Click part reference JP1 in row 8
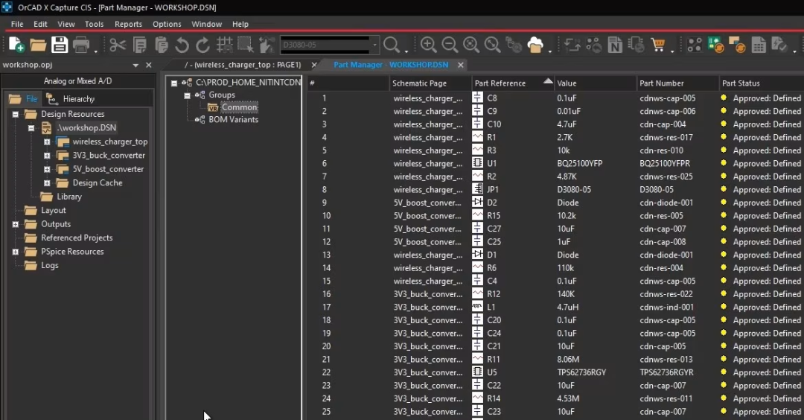This screenshot has width=804, height=420. click(x=493, y=190)
